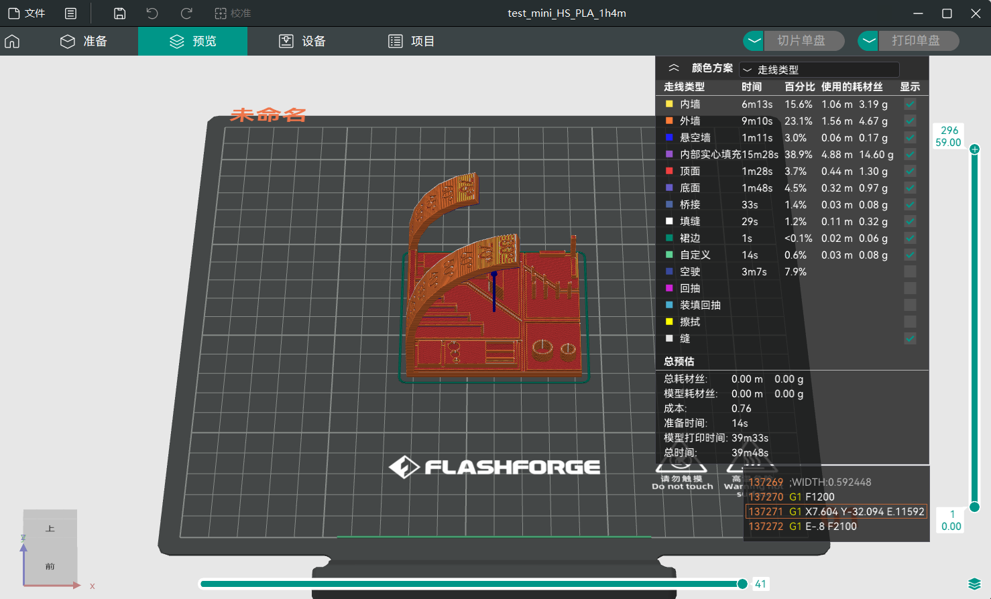Open the 走线类型 color scheme dropdown
This screenshot has height=599, width=991.
pyautogui.click(x=819, y=70)
